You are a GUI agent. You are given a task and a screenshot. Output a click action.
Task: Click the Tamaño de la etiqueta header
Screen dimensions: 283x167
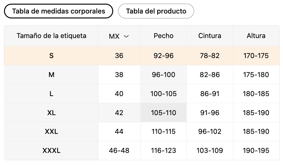click(x=51, y=36)
